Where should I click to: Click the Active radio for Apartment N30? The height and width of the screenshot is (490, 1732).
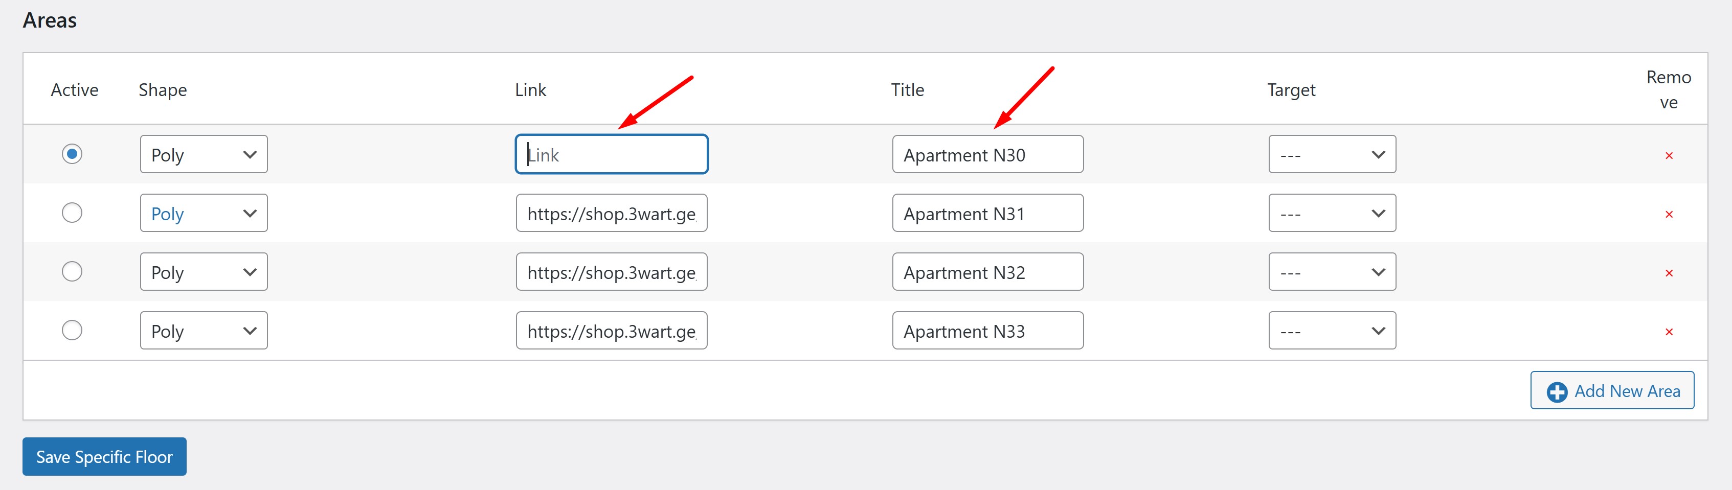click(x=72, y=154)
